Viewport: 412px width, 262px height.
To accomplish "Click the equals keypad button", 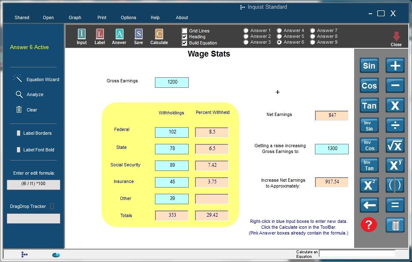I will (395, 205).
